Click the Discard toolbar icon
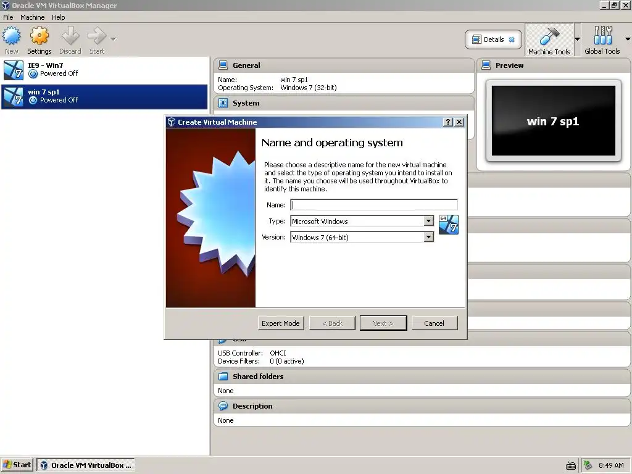Image resolution: width=632 pixels, height=474 pixels. 70,36
